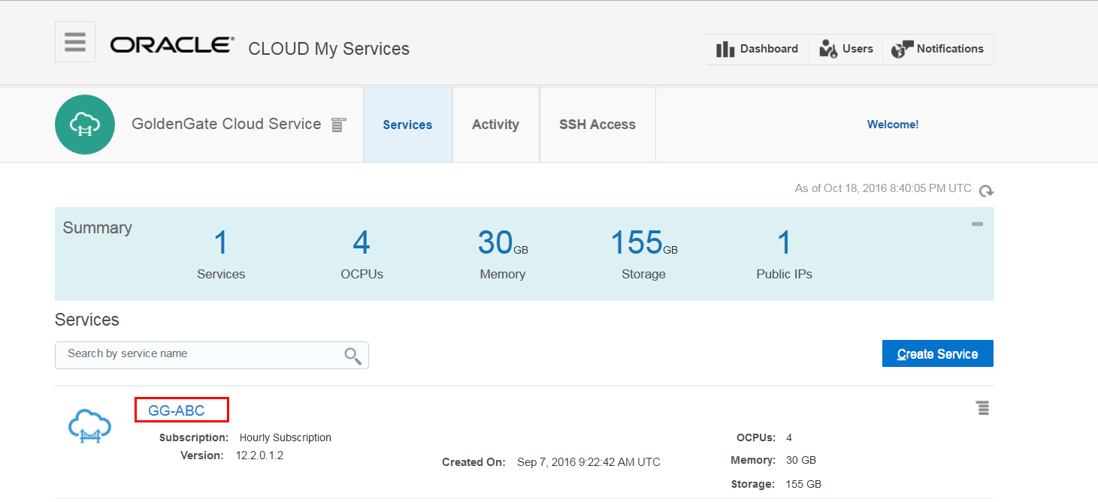The width and height of the screenshot is (1098, 502).
Task: Click the GG-ABC service cloud icon
Action: click(x=90, y=426)
